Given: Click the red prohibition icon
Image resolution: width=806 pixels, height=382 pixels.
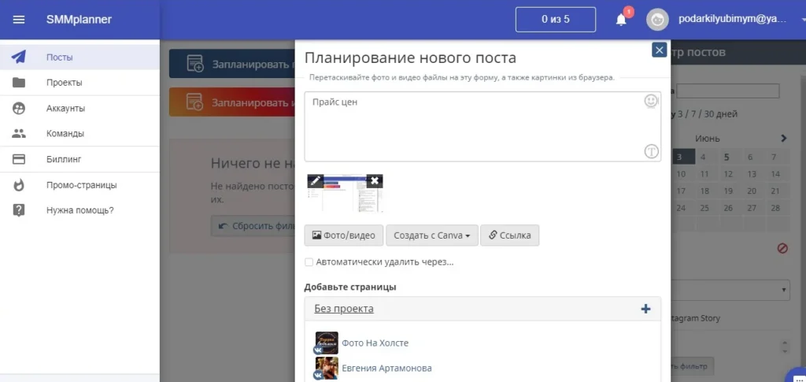Looking at the screenshot, I should pos(782,248).
